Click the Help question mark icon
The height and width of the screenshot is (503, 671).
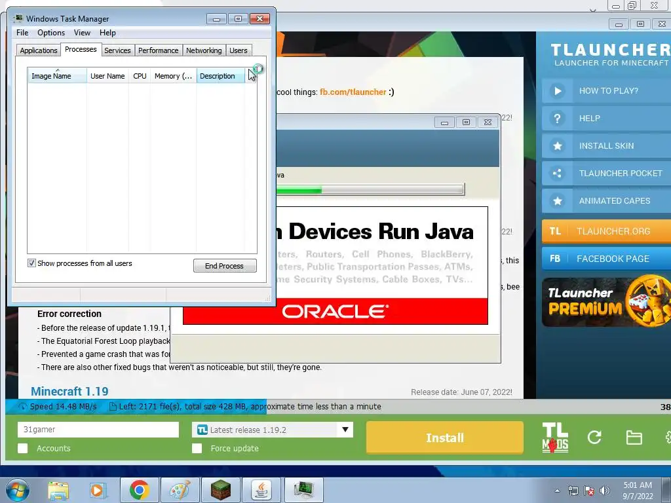557,119
